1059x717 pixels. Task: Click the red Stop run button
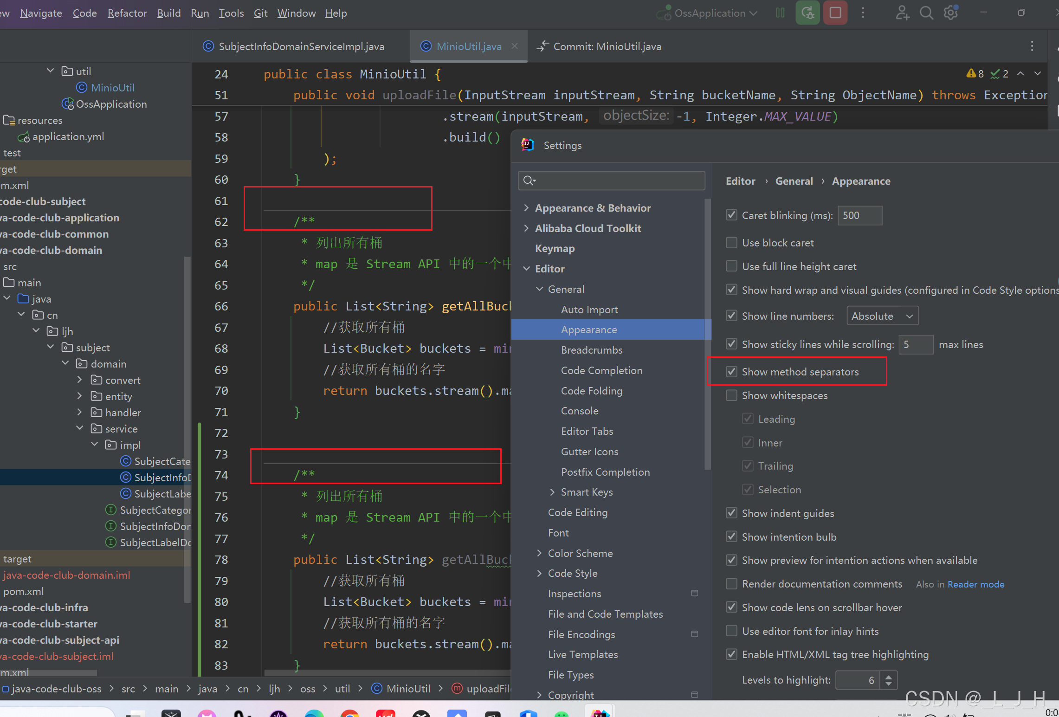[x=835, y=13]
